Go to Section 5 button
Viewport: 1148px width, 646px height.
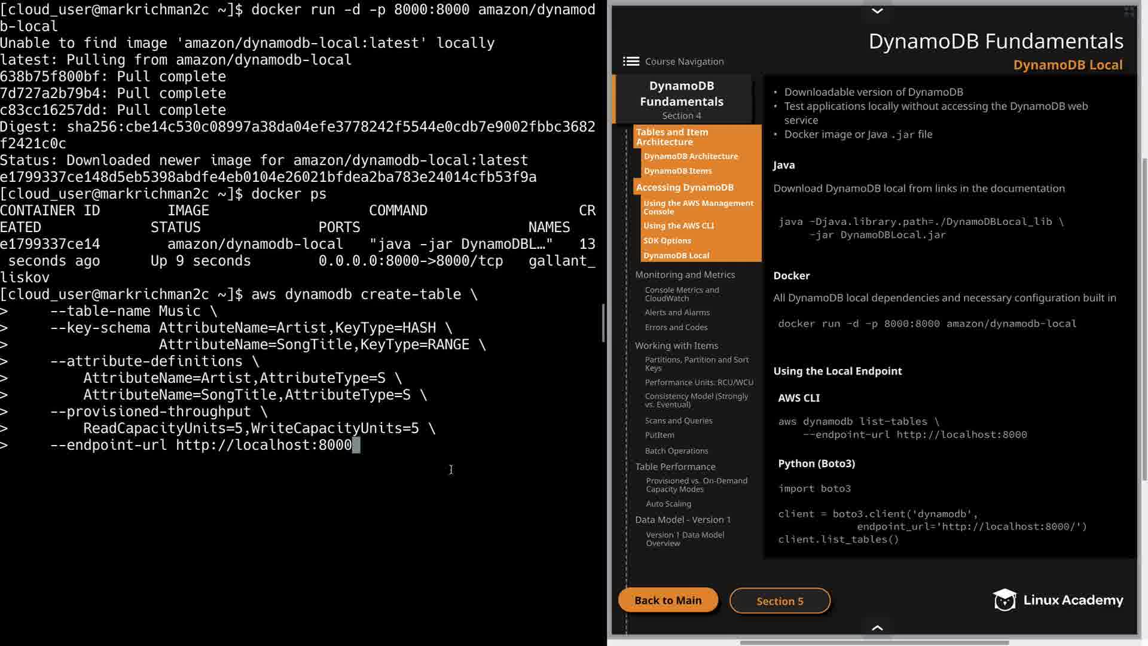click(x=780, y=601)
